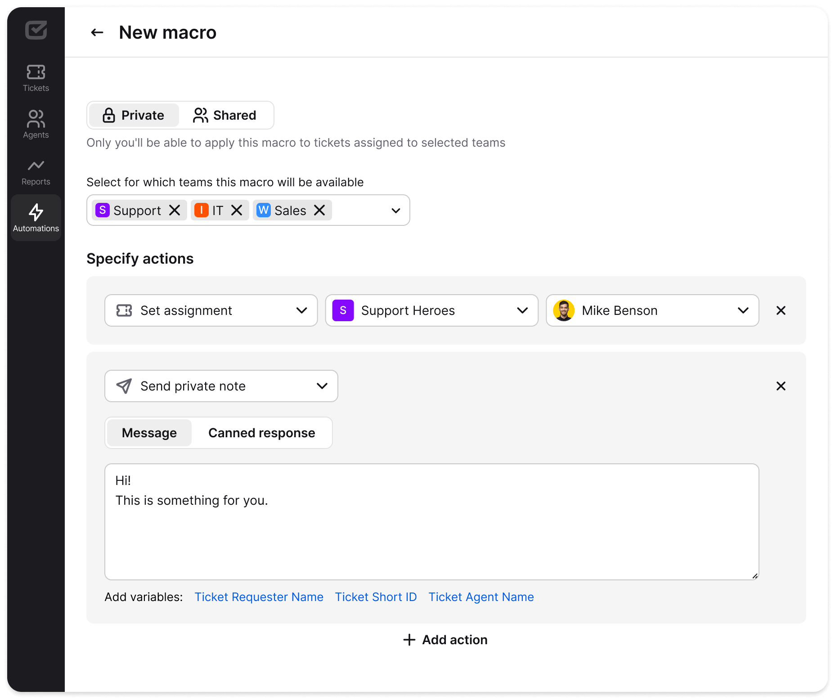Click the Add action button
This screenshot has width=835, height=700.
pyautogui.click(x=445, y=640)
